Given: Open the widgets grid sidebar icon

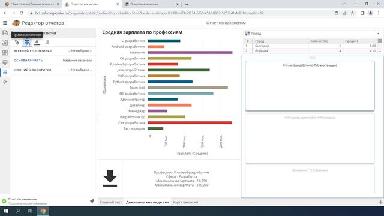Looking at the screenshot, I should tap(5, 53).
